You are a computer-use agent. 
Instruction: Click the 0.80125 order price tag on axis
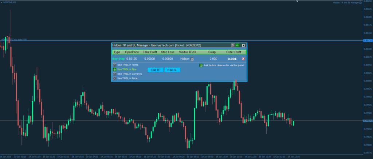click(x=368, y=41)
